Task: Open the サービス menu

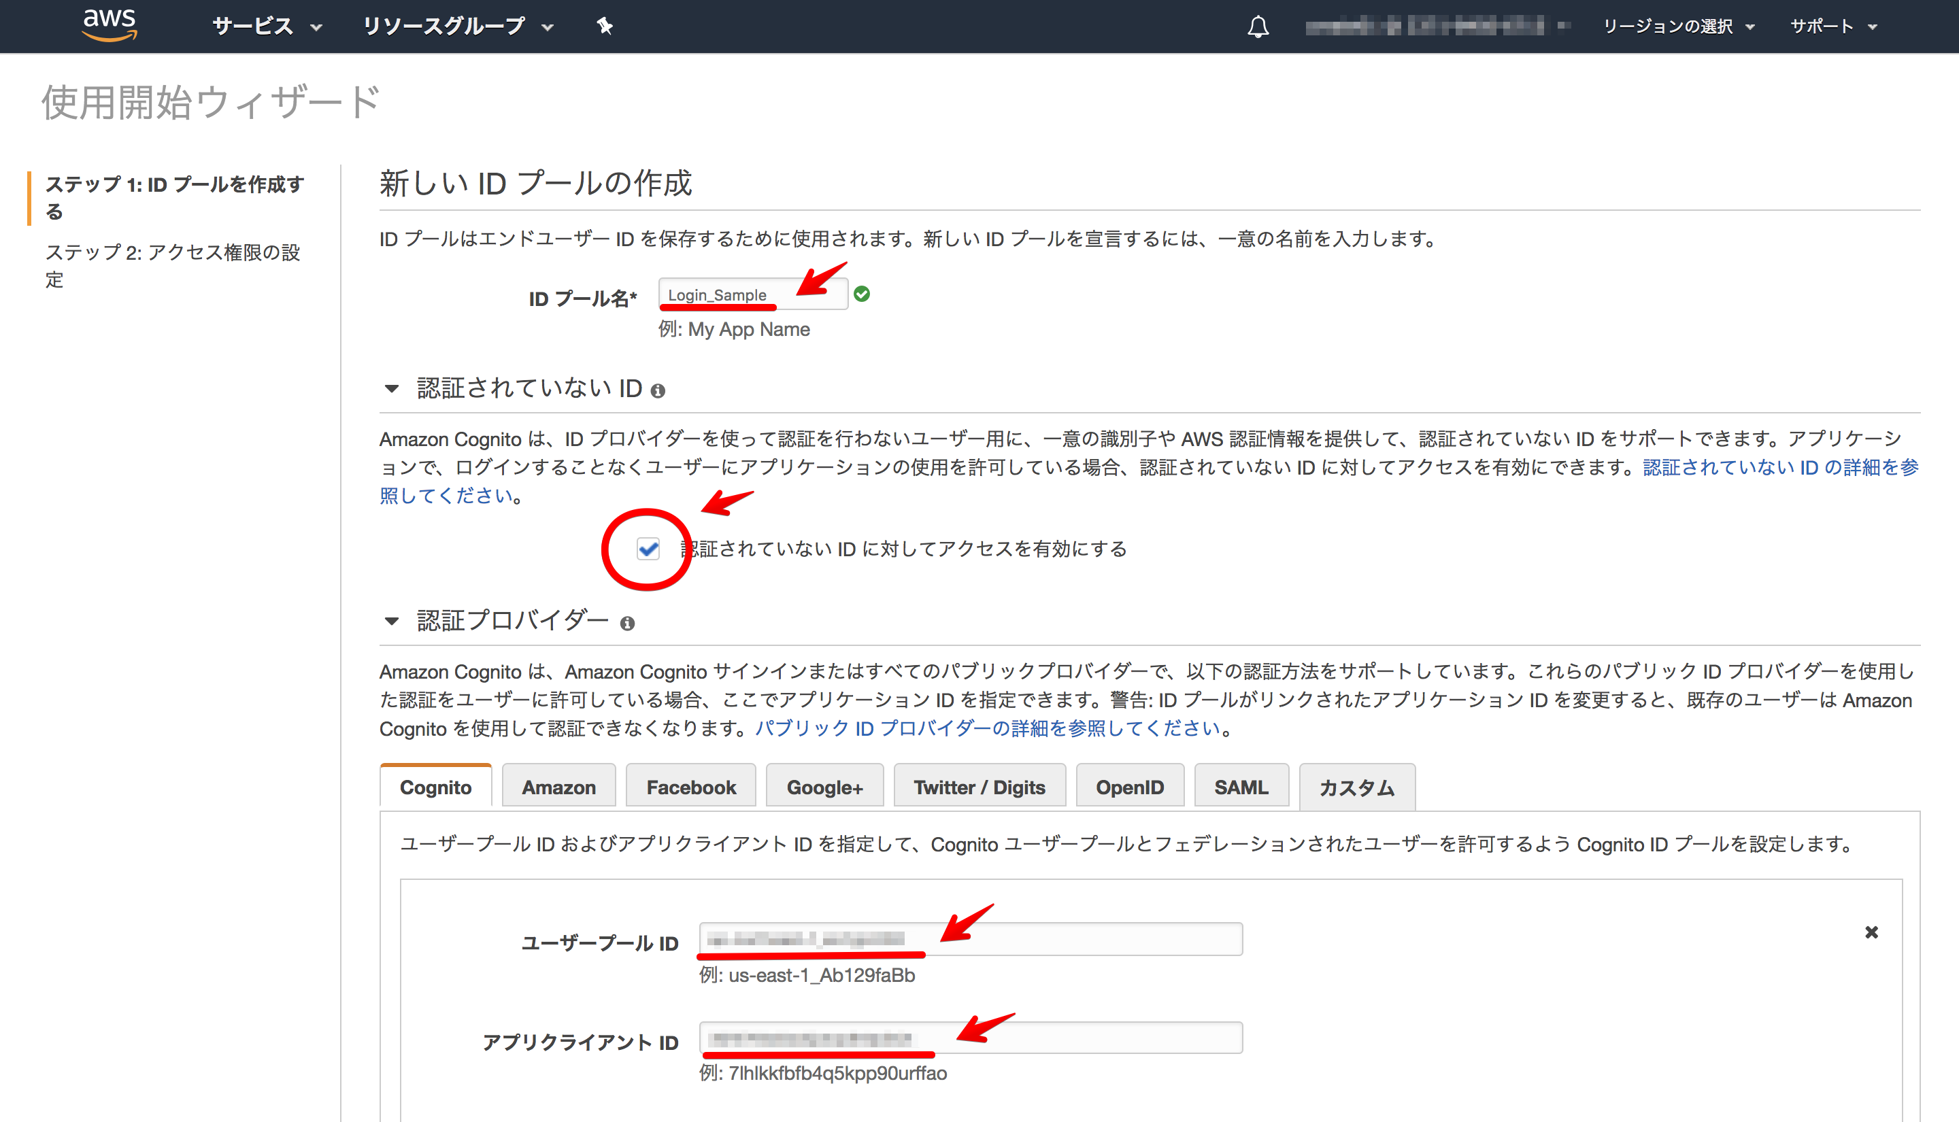Action: (267, 27)
